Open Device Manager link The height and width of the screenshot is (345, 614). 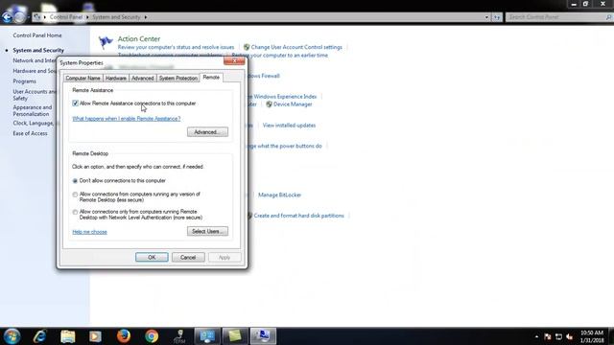293,104
